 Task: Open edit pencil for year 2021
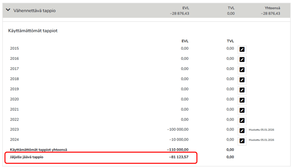pyautogui.click(x=242, y=110)
